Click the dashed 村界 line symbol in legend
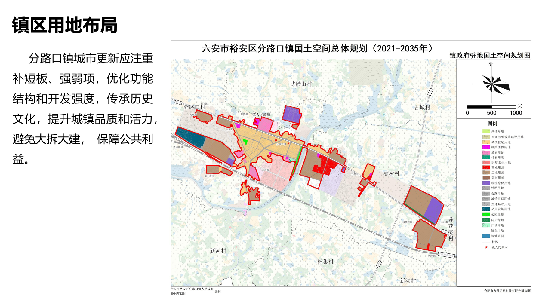Screen dimensions: 539x303 tap(486, 242)
